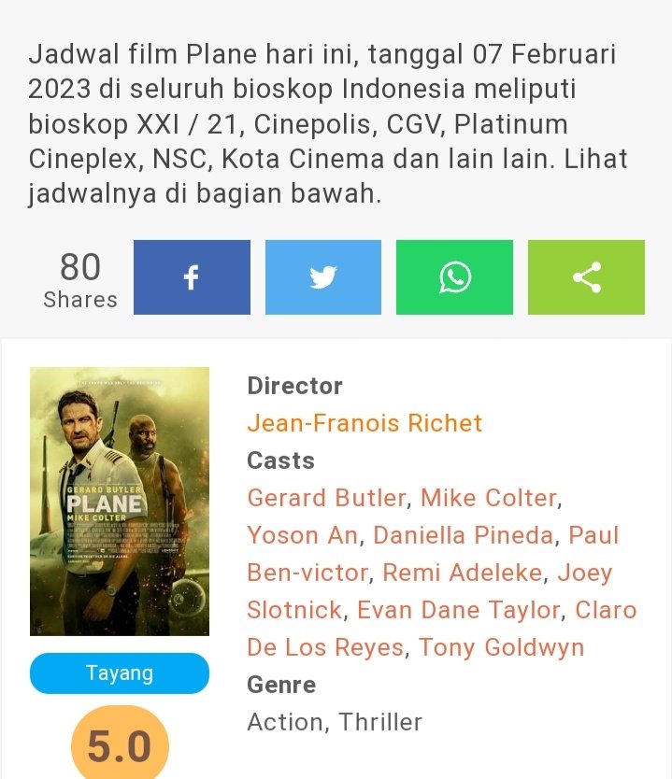Send via the WhatsApp share icon
Viewport: 672px width, 779px height.
[454, 277]
